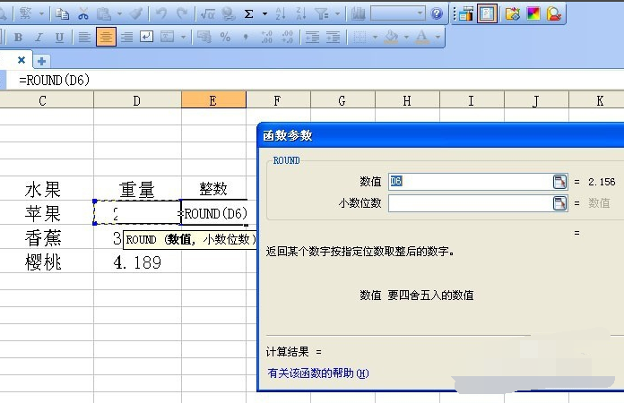Click the Decrease Decimal icon
Viewport: 624px width, 403px height.
[287, 38]
